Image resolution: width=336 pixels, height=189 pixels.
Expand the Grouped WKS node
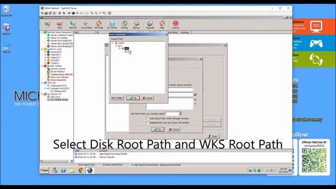click(x=45, y=88)
